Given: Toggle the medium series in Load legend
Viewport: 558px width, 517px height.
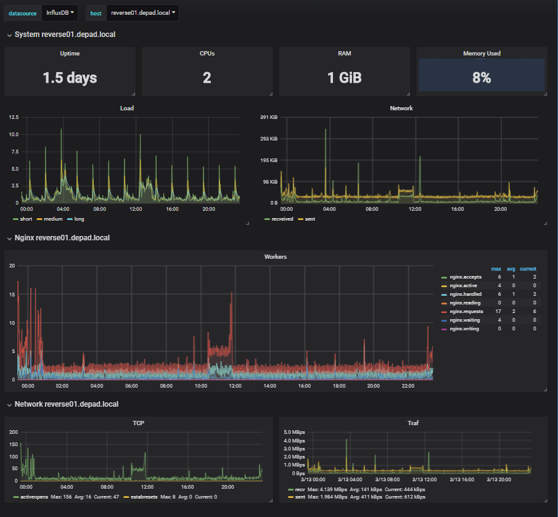Looking at the screenshot, I should (x=52, y=219).
